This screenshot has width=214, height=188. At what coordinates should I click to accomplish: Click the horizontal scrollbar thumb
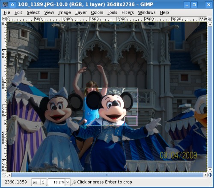coord(107,175)
